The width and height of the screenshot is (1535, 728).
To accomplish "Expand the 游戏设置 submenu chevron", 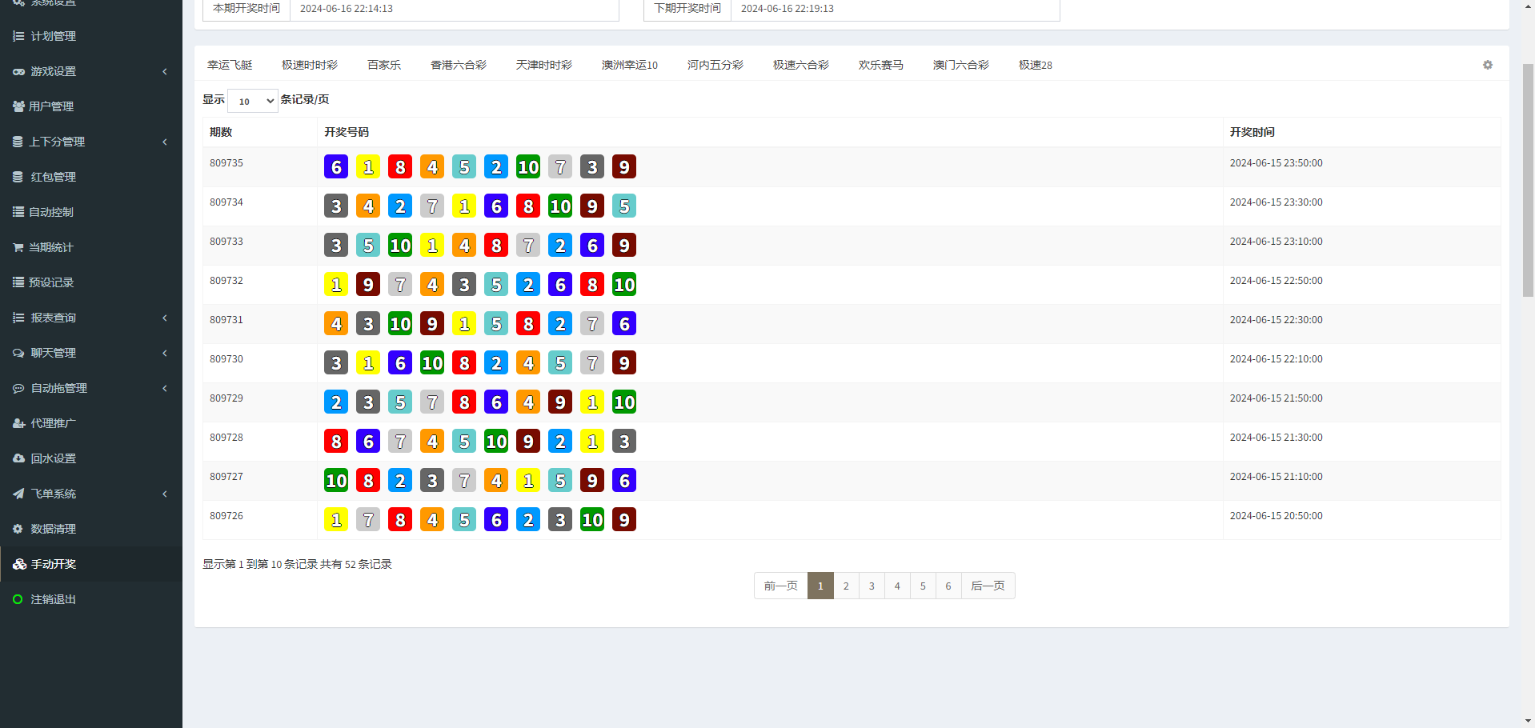I will (x=165, y=71).
